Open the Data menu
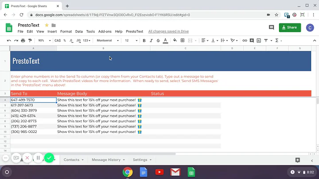This screenshot has width=319, height=179. (79, 31)
